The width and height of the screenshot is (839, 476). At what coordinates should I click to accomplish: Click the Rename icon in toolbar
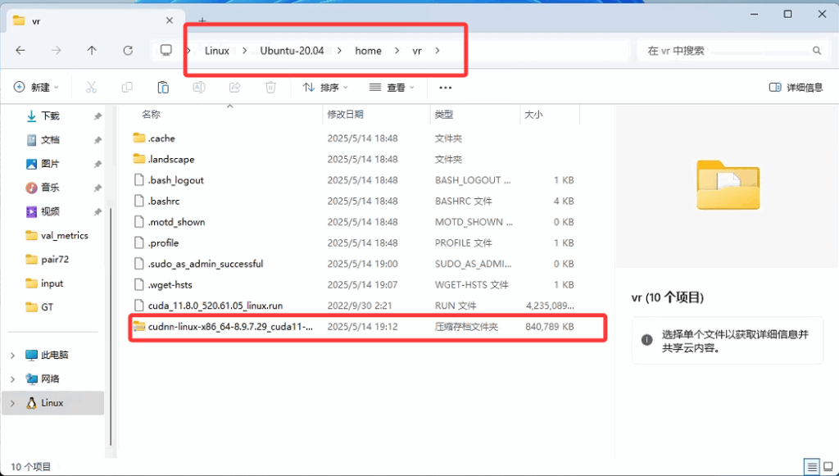pos(198,88)
